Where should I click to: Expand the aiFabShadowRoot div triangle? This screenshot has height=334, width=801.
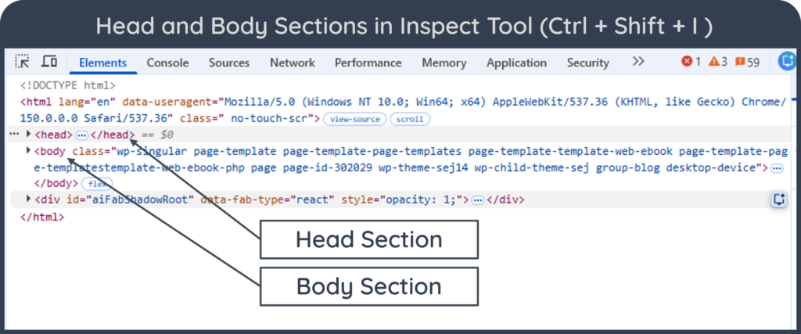(x=29, y=199)
